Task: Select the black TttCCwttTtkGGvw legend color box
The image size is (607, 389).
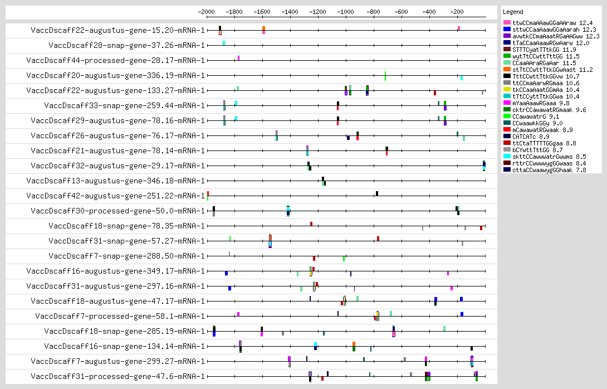Action: 506,76
